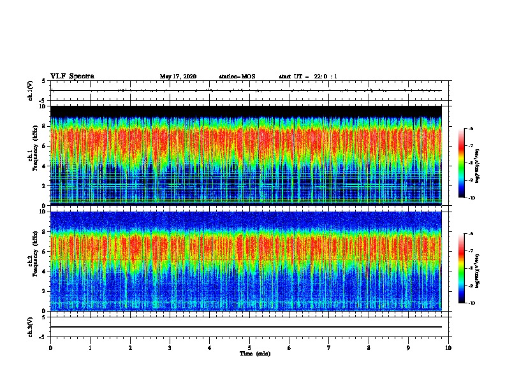This screenshot has width=505, height=390.
Task: Click the "8" kHz tick of ch.2 spectrogram
Action: [45, 232]
